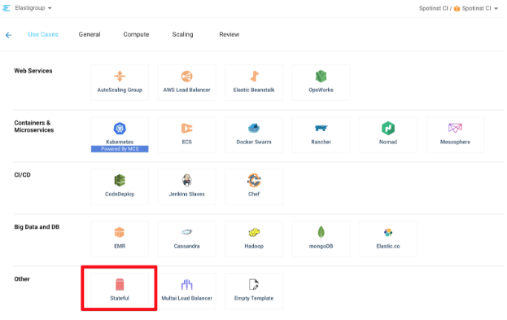Screen dimensions: 507x320
Task: Select the Elastic.co icon
Action: point(388,232)
